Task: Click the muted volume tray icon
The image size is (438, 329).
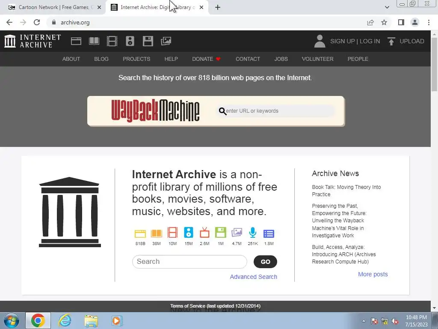Action: (395, 321)
